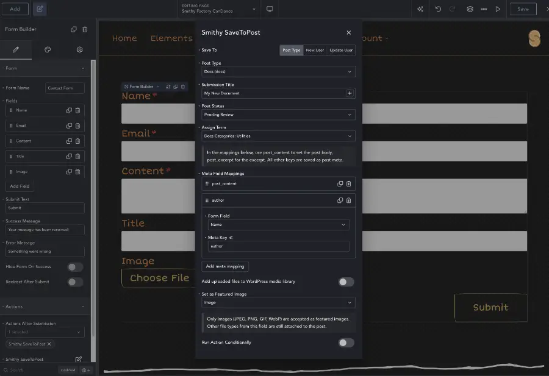Image resolution: width=549 pixels, height=376 pixels.
Task: Delete the author mapping
Action: (x=349, y=200)
